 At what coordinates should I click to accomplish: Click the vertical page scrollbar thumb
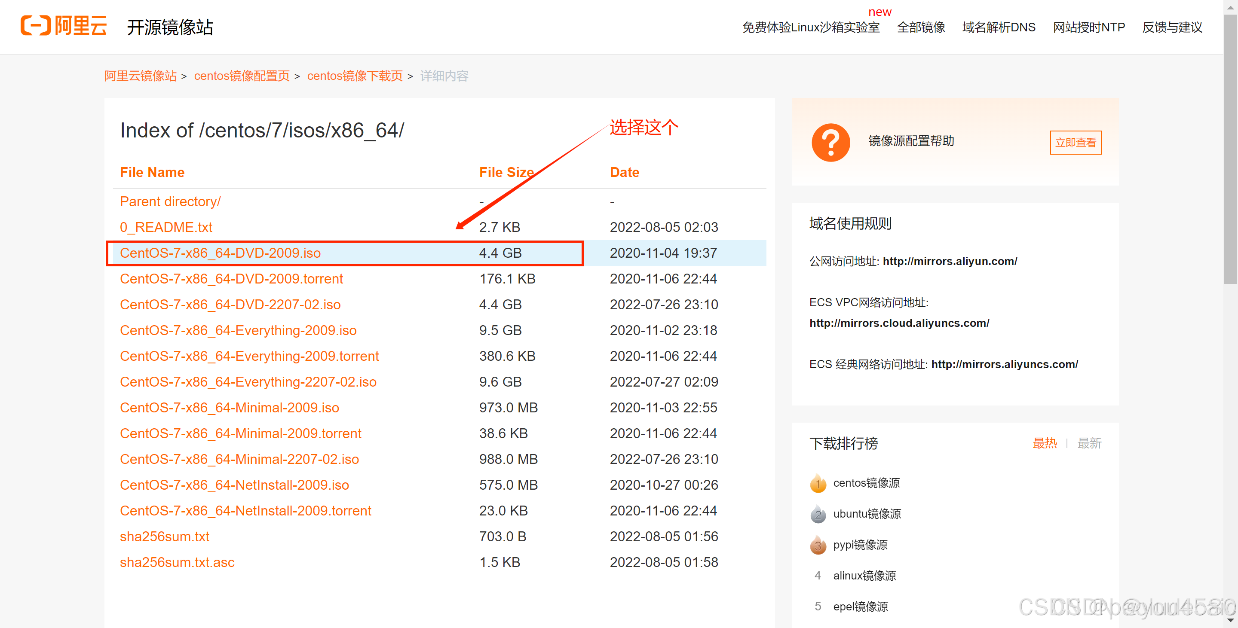(x=1230, y=149)
